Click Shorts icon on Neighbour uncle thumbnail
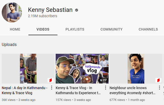Screen dimensions: 164x105 pyautogui.click(x=158, y=80)
